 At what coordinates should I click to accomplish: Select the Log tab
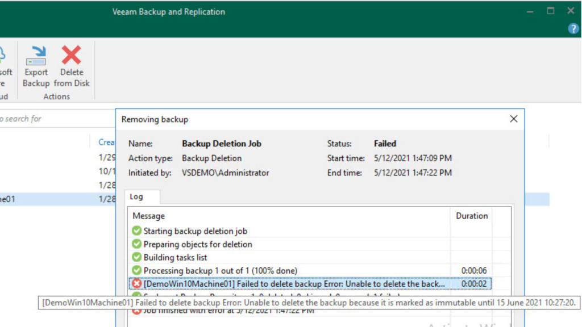[142, 196]
